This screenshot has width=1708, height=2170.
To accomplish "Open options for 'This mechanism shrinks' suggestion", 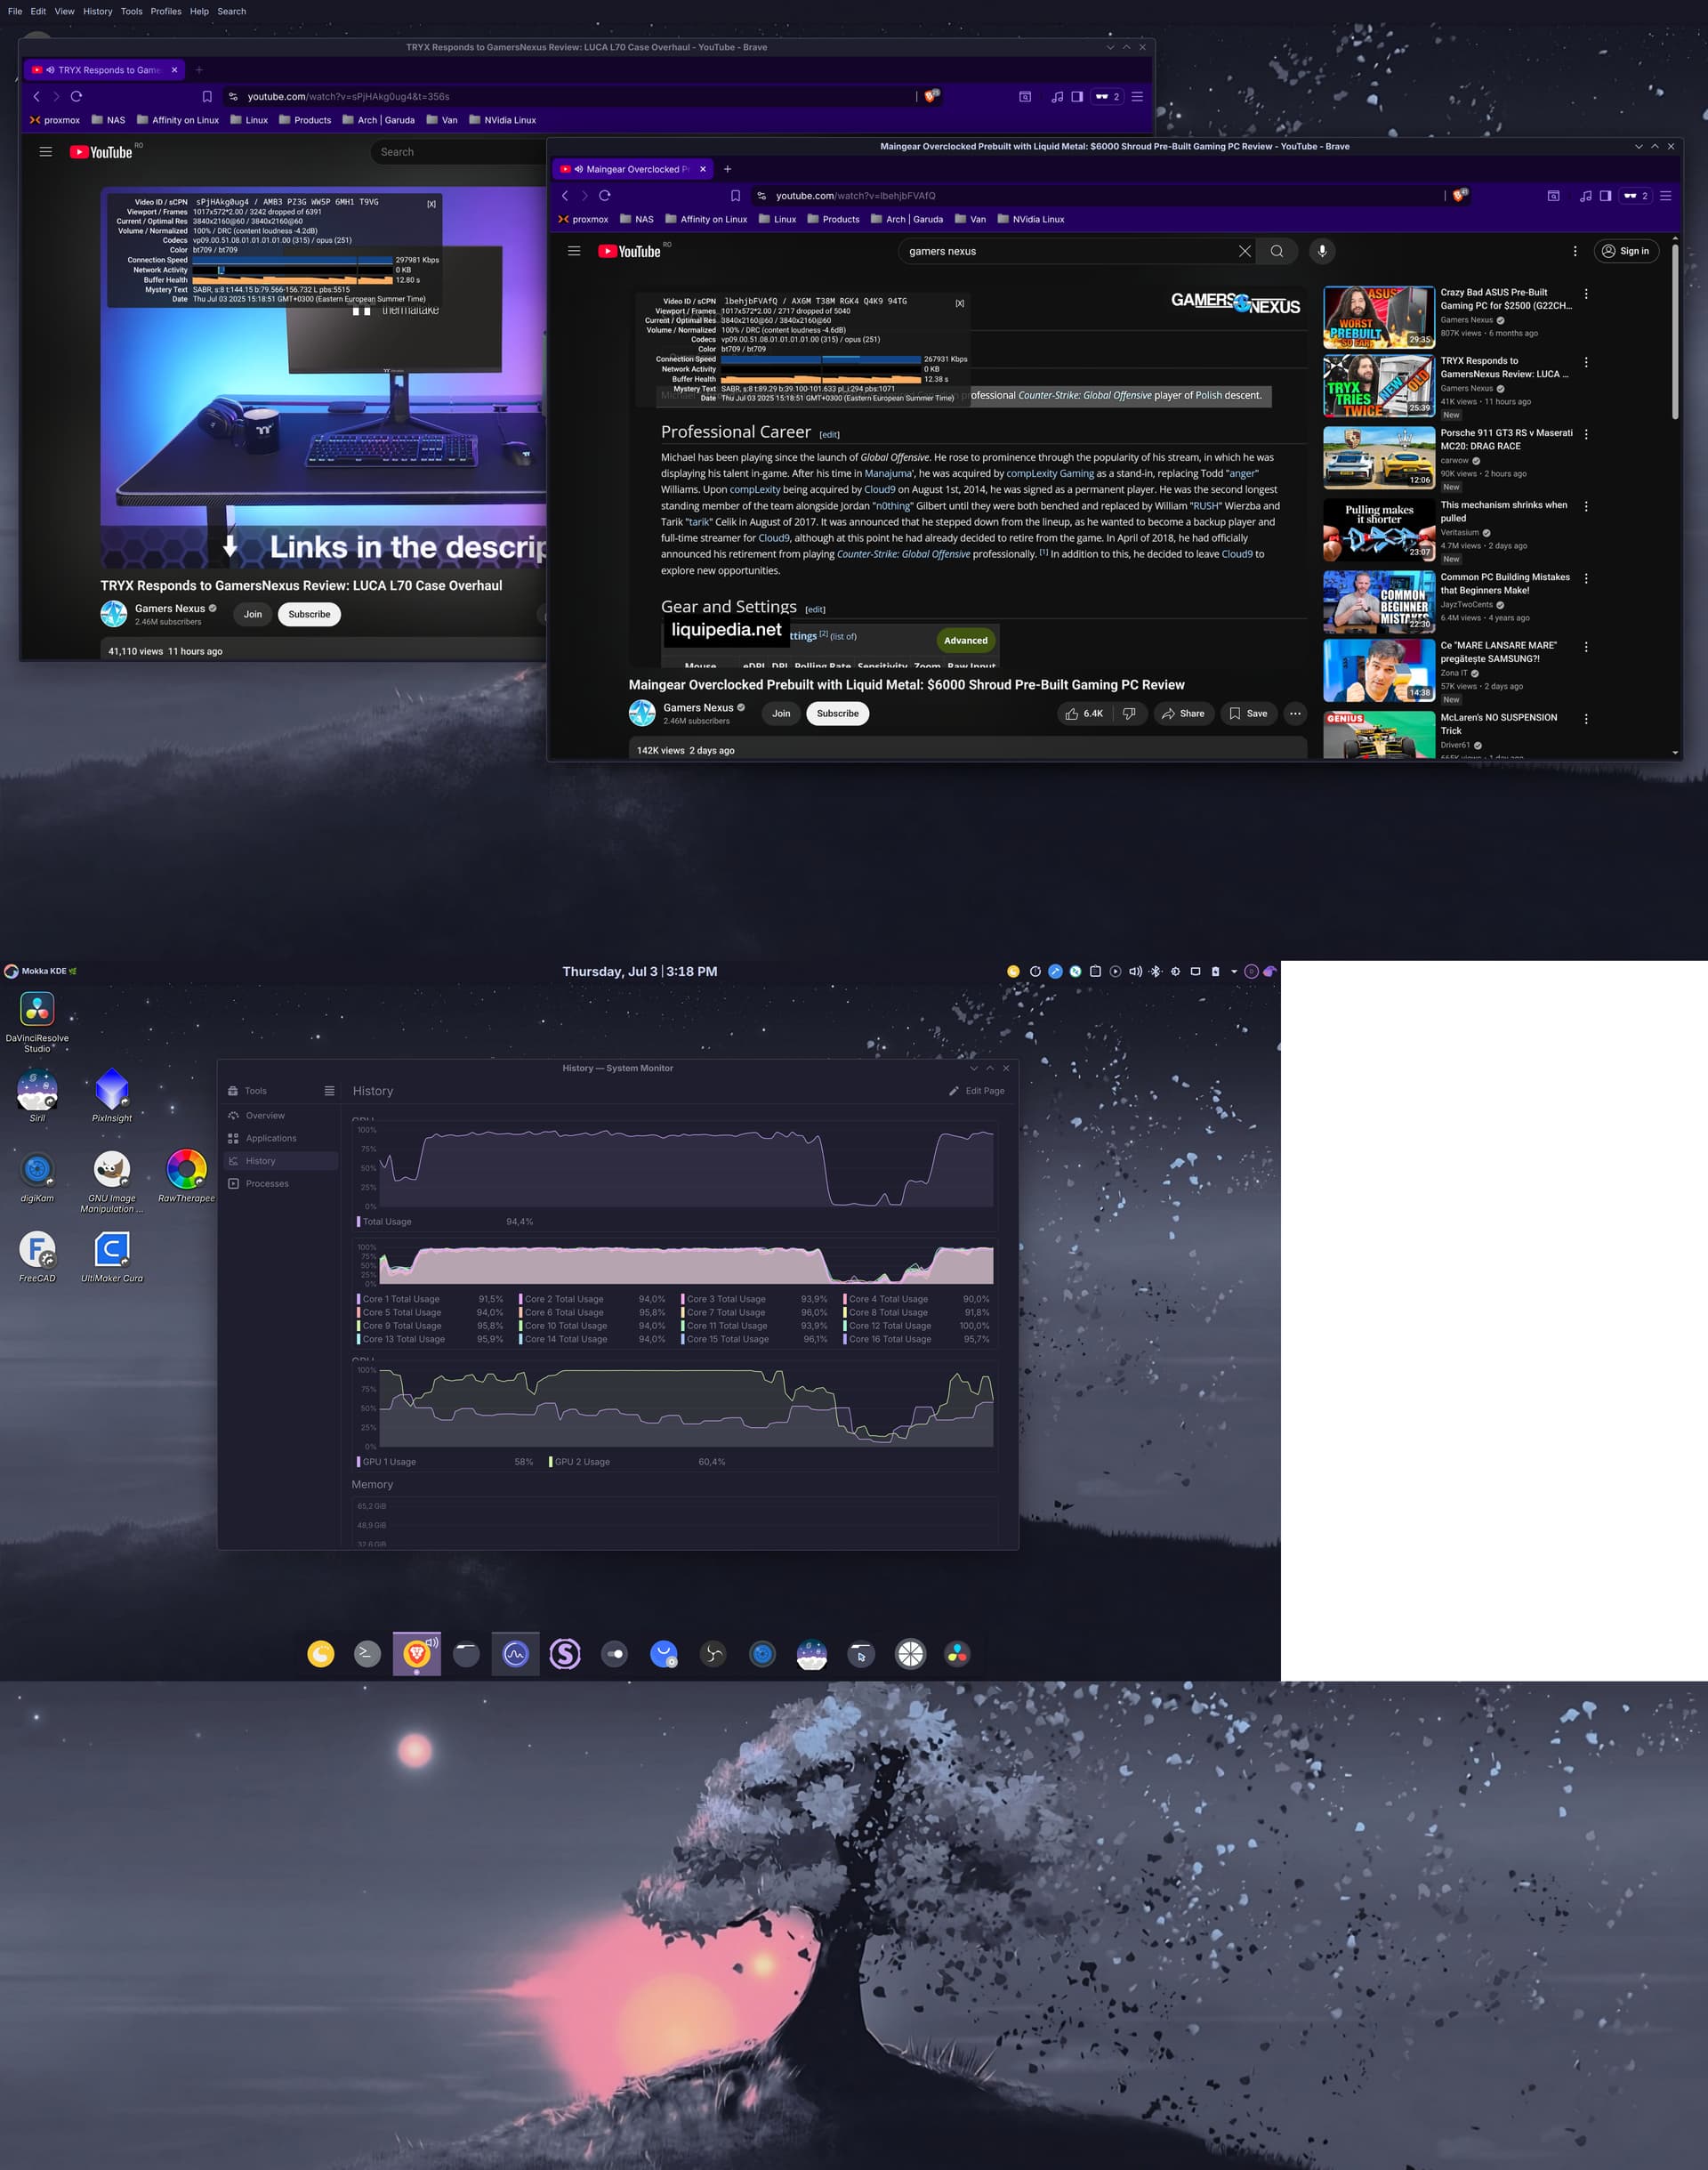I will pos(1586,506).
